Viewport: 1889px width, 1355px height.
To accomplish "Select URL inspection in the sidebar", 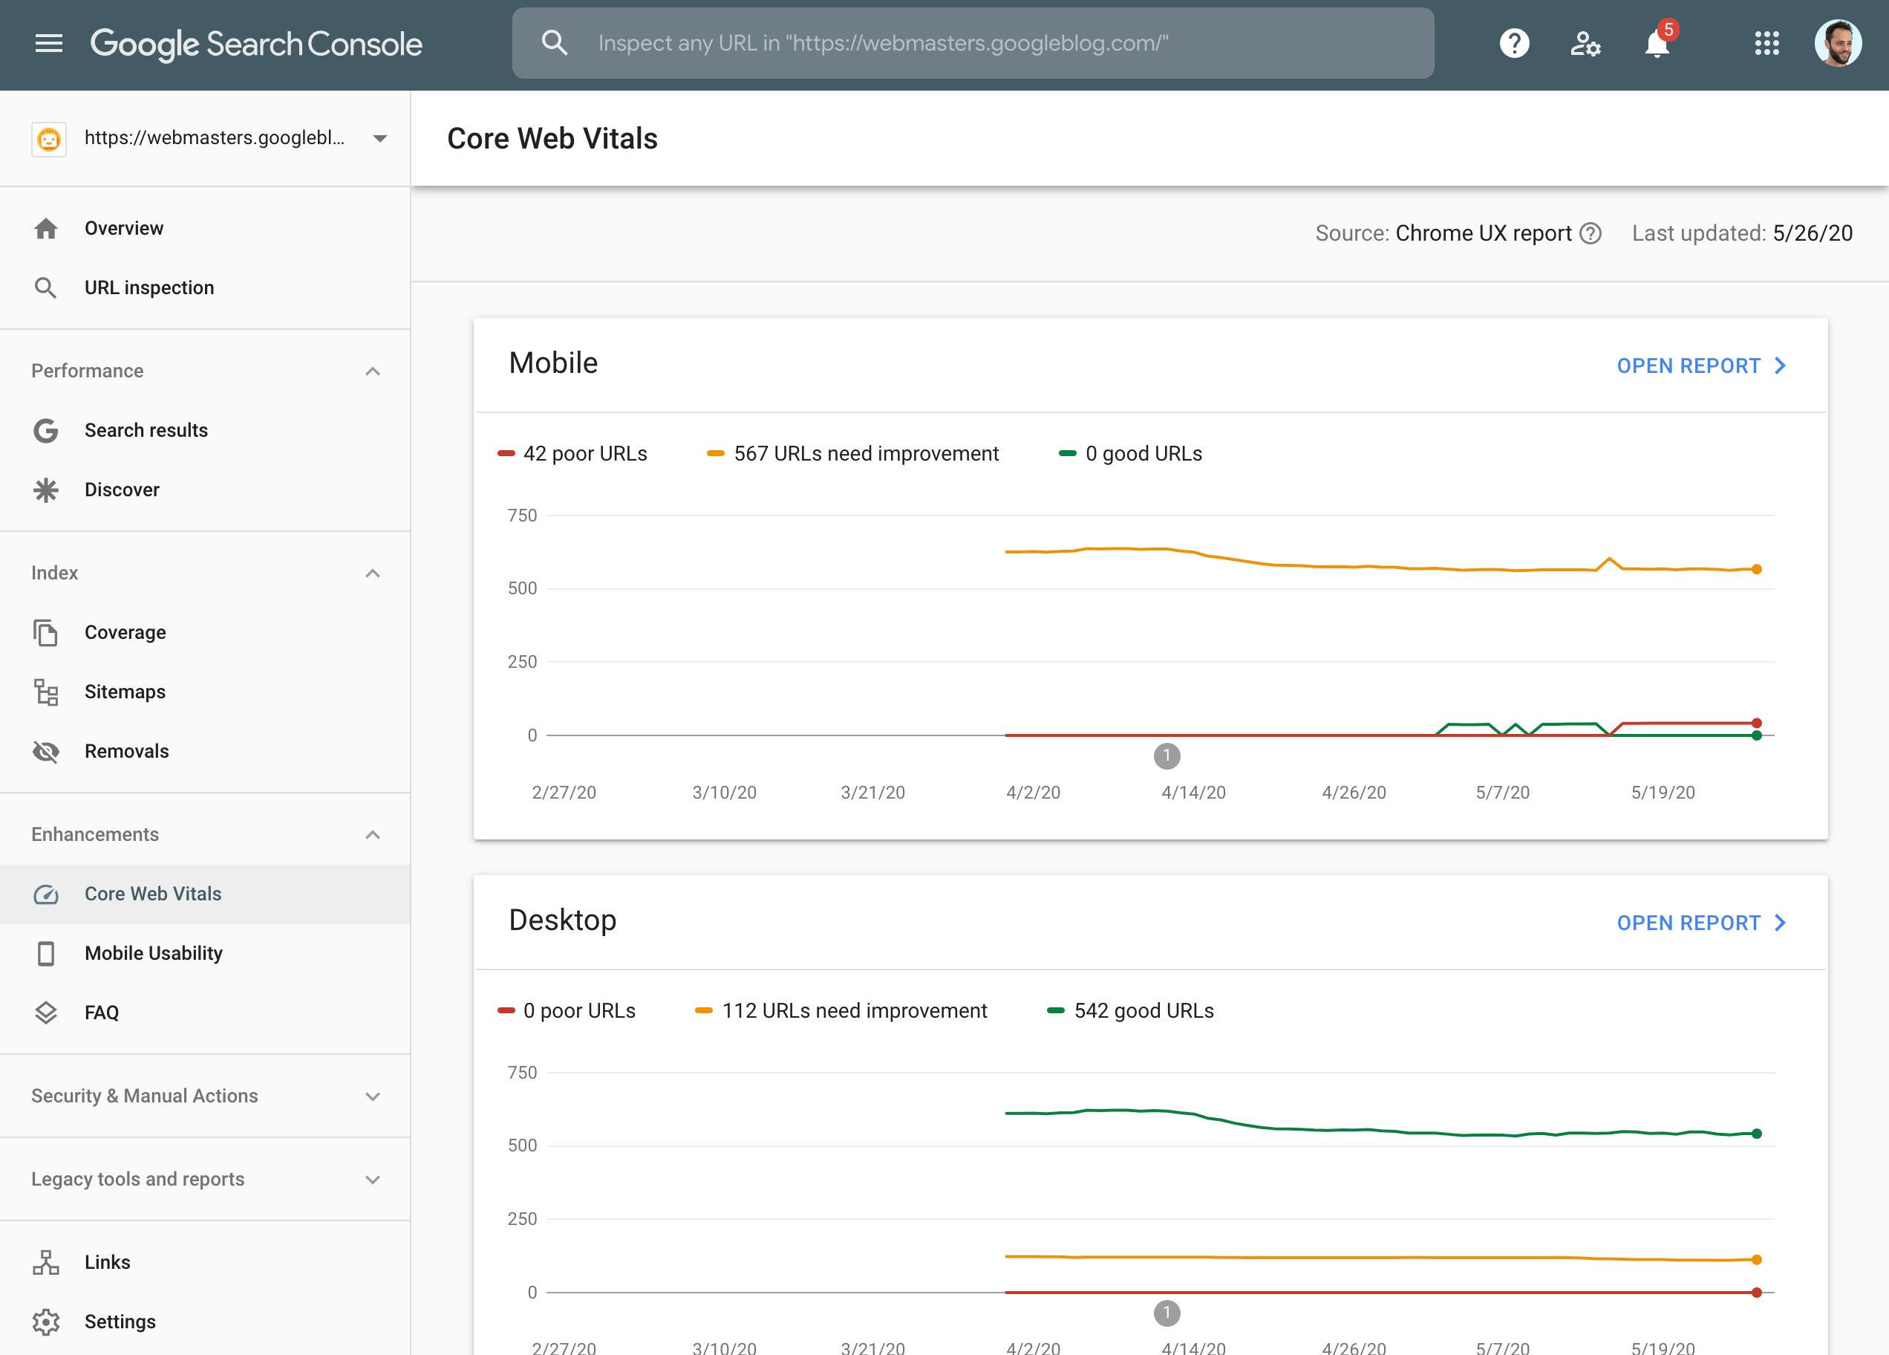I will point(149,287).
